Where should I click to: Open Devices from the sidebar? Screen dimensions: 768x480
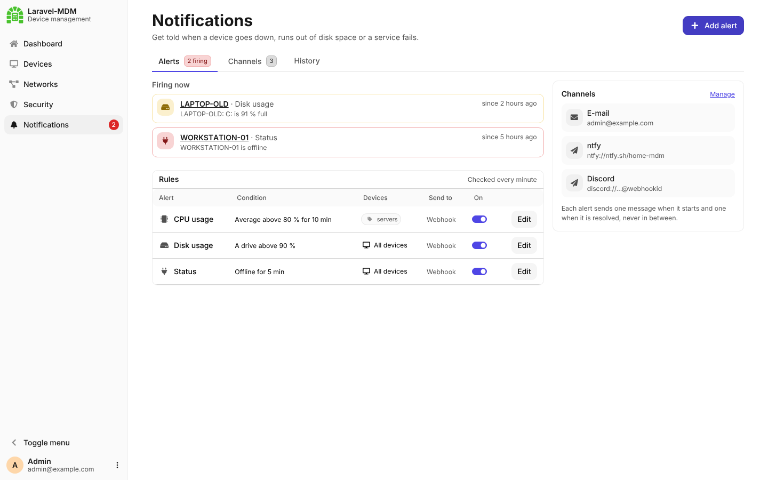point(63,64)
